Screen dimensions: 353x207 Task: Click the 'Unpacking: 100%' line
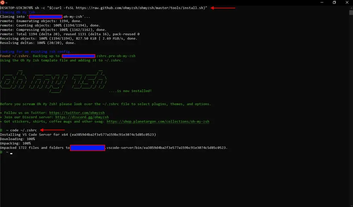coord(15,143)
